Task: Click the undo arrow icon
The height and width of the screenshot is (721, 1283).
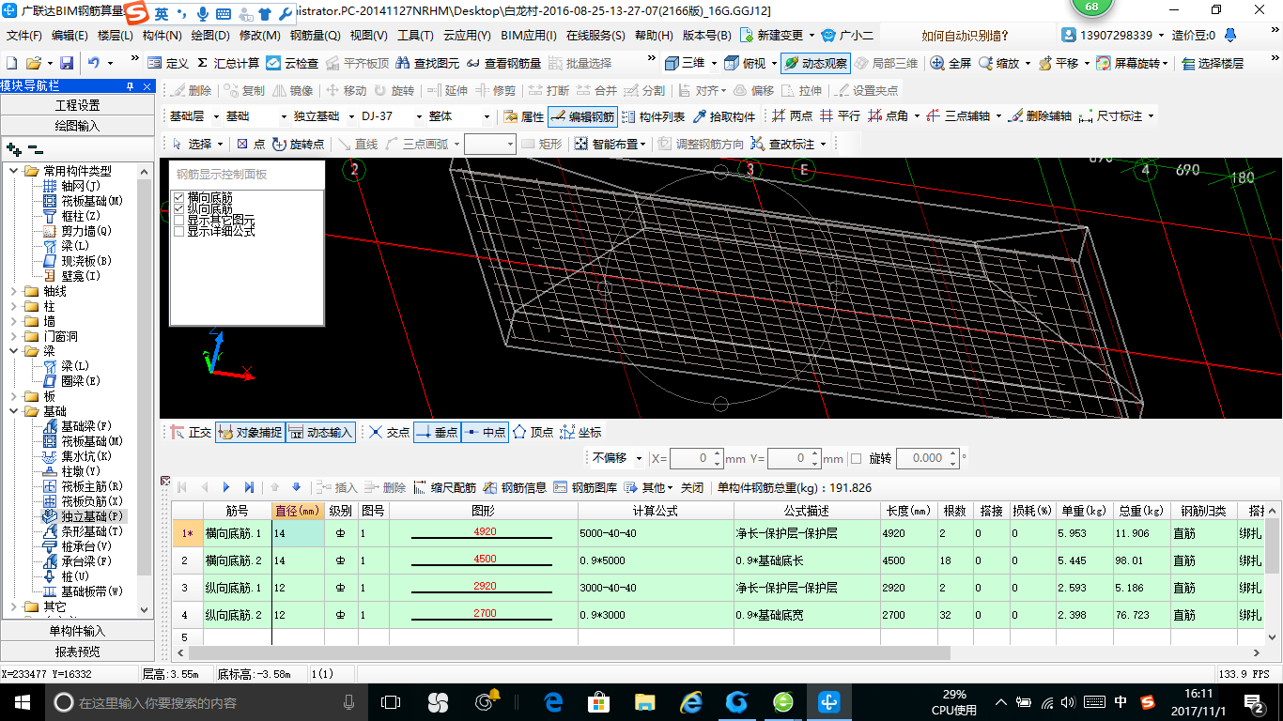Action: 94,63
